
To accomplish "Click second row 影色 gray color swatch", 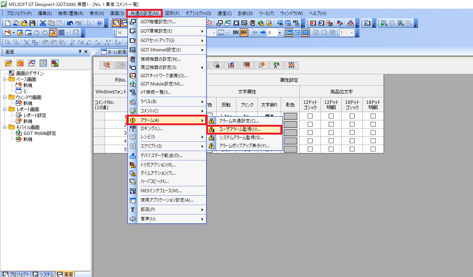I will click(290, 124).
